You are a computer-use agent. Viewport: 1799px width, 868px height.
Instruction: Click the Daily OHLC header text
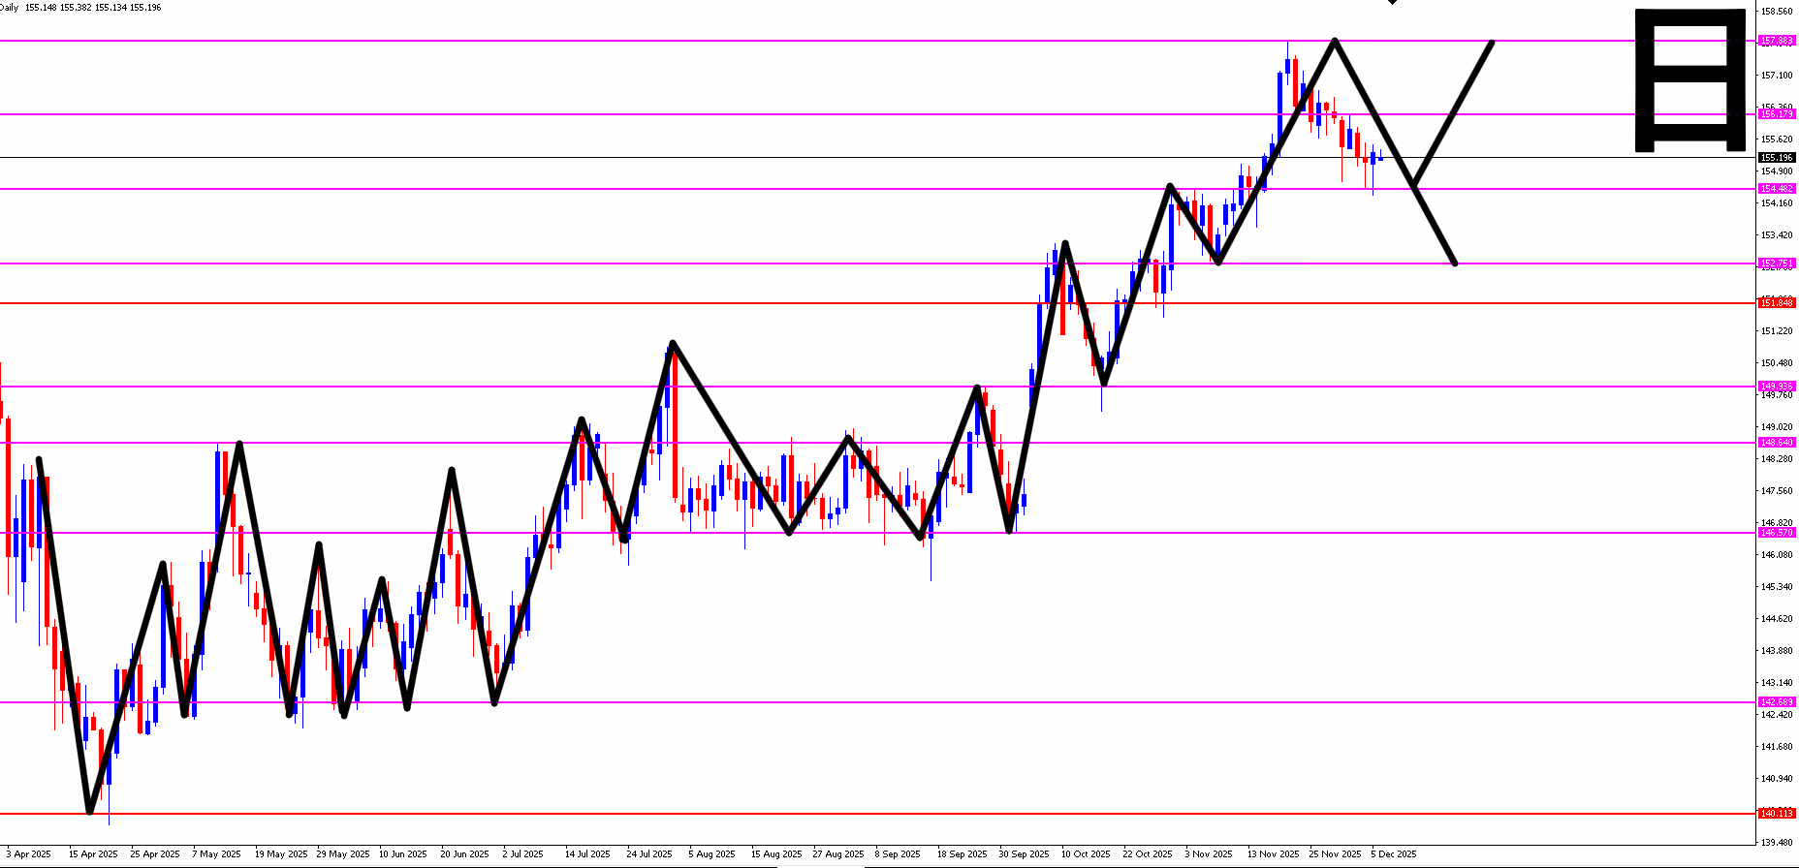[80, 8]
